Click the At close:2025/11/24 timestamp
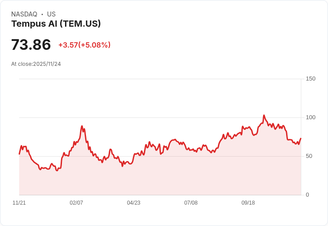This screenshot has height=226, width=328. coord(36,64)
